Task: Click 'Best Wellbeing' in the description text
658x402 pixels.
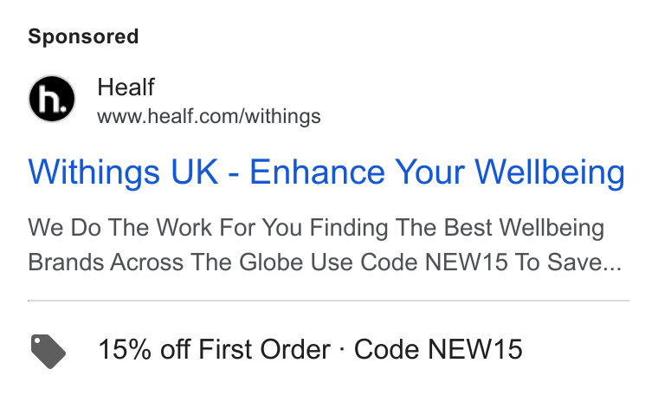Action: coord(524,228)
